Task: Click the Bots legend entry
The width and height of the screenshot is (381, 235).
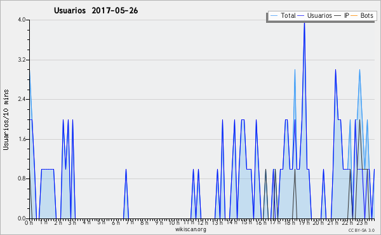Action: tap(362, 15)
